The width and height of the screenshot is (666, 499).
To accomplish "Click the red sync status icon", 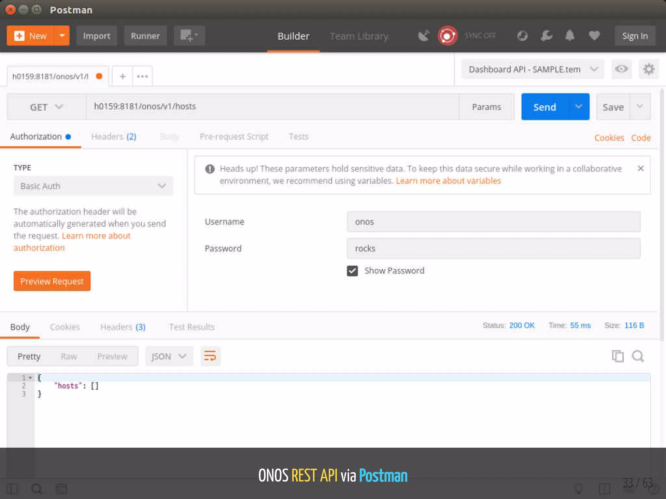I will point(447,36).
